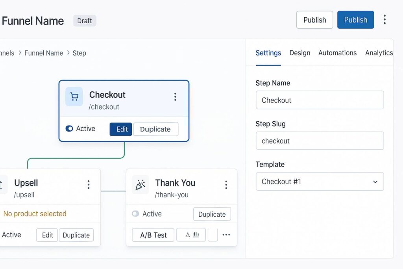The width and height of the screenshot is (403, 269).
Task: Click the chart icon button next to A/B Test
Action: tap(191, 235)
